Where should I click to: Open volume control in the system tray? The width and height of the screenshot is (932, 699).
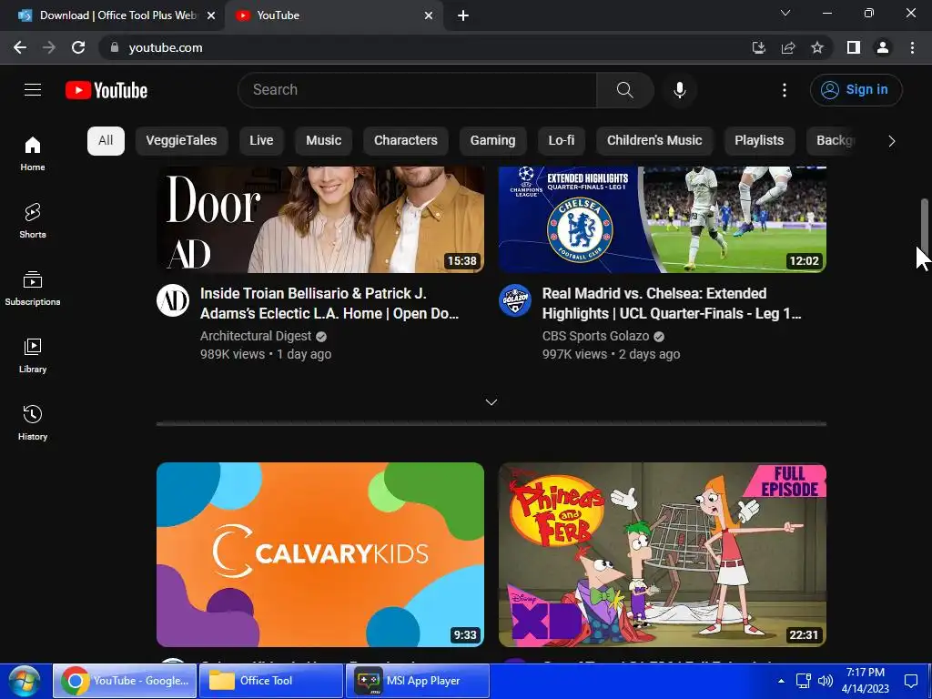tap(825, 681)
